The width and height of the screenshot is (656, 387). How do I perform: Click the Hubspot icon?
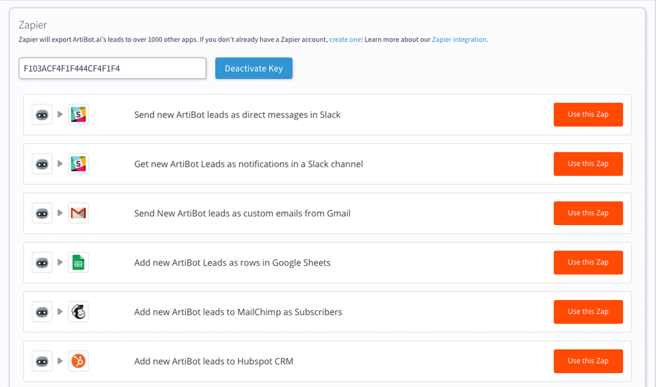[78, 361]
